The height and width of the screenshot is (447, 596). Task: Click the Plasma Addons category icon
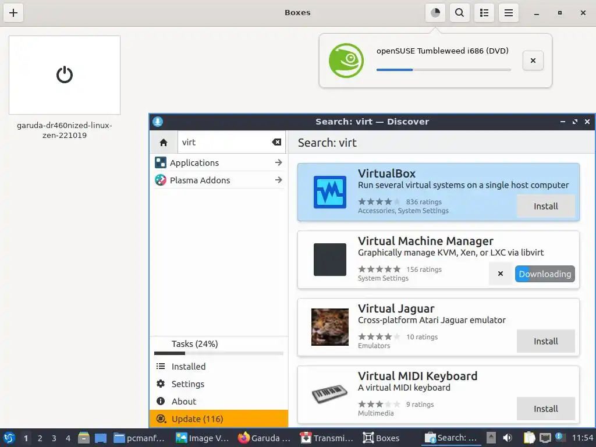click(161, 180)
